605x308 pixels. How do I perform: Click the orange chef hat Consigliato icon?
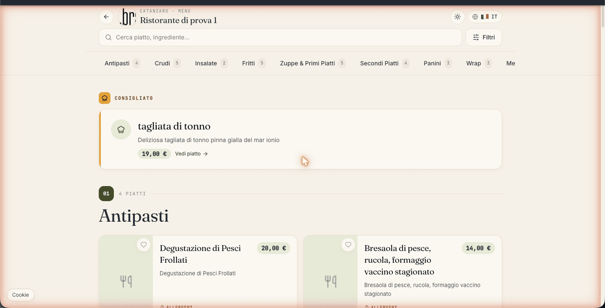105,98
